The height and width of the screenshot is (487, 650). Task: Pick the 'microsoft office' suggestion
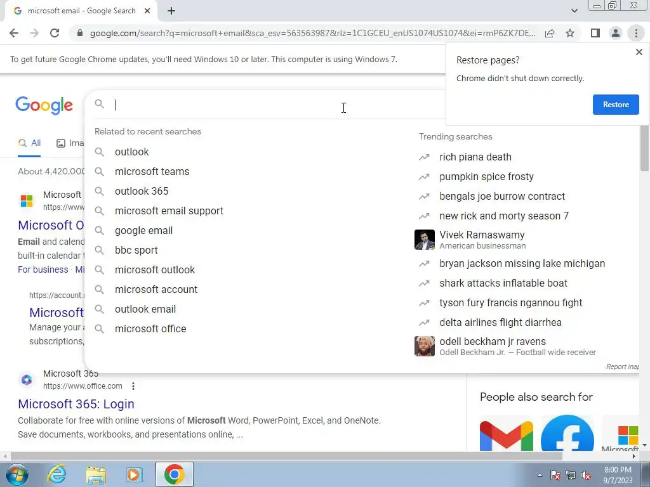point(150,329)
